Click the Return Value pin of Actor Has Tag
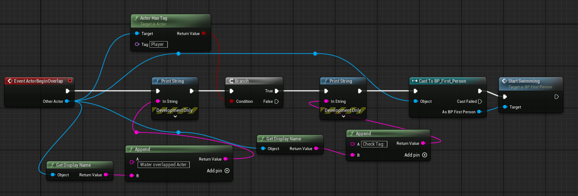This screenshot has height=196, width=578. [x=203, y=33]
